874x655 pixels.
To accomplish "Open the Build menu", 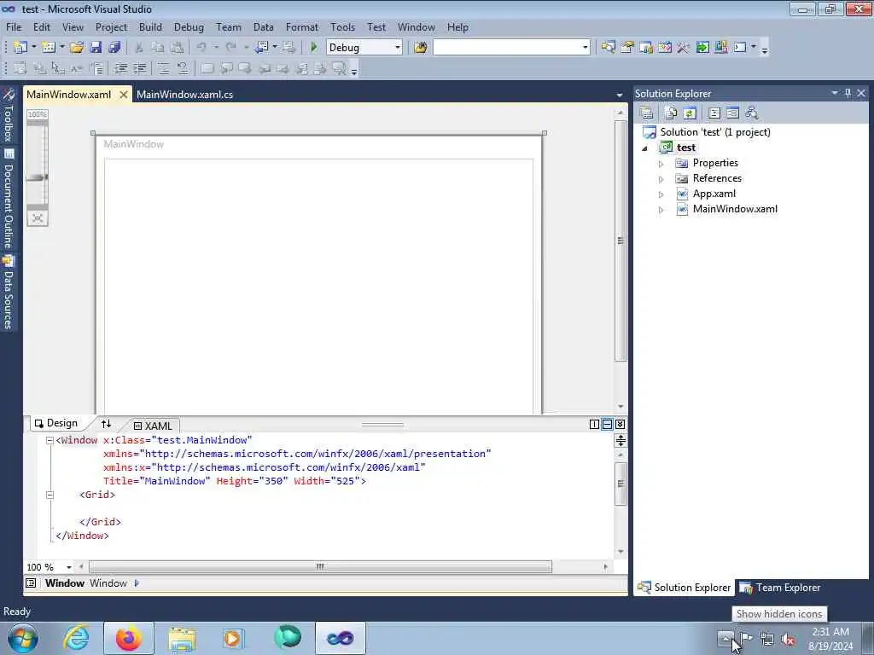I will tap(150, 26).
